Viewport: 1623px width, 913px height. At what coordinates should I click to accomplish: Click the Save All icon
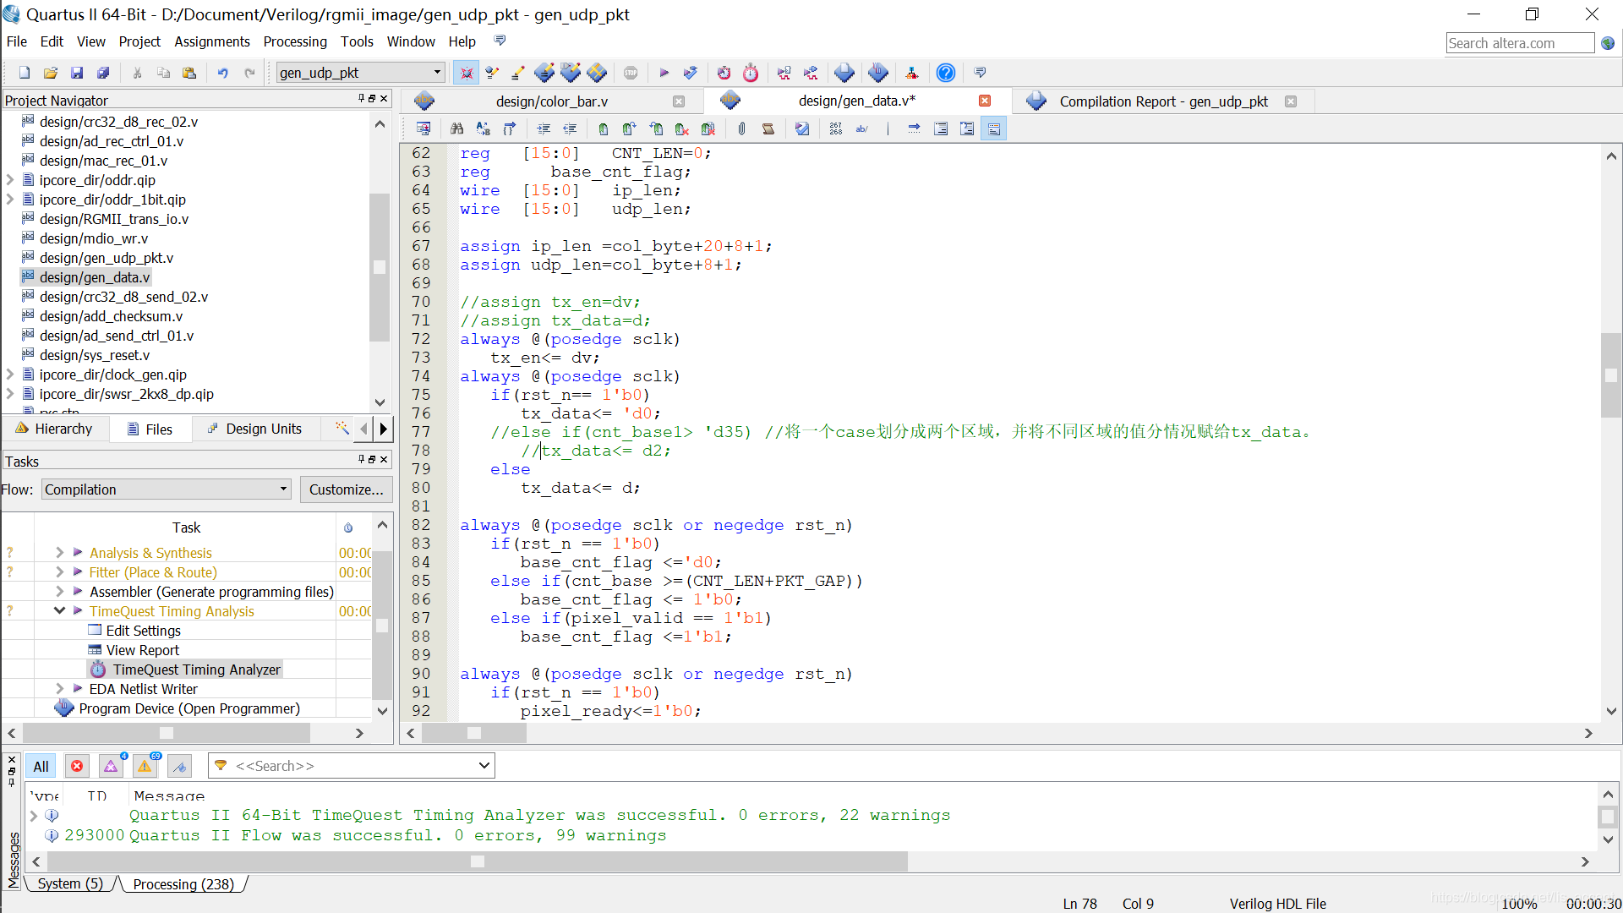click(103, 73)
